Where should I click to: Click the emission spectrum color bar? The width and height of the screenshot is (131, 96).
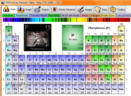[x=66, y=20]
